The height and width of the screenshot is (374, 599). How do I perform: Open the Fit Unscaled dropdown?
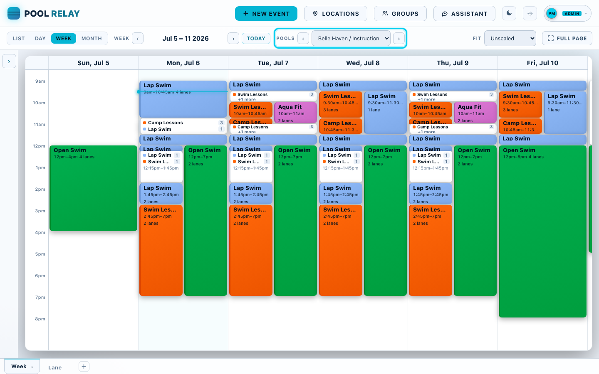510,38
